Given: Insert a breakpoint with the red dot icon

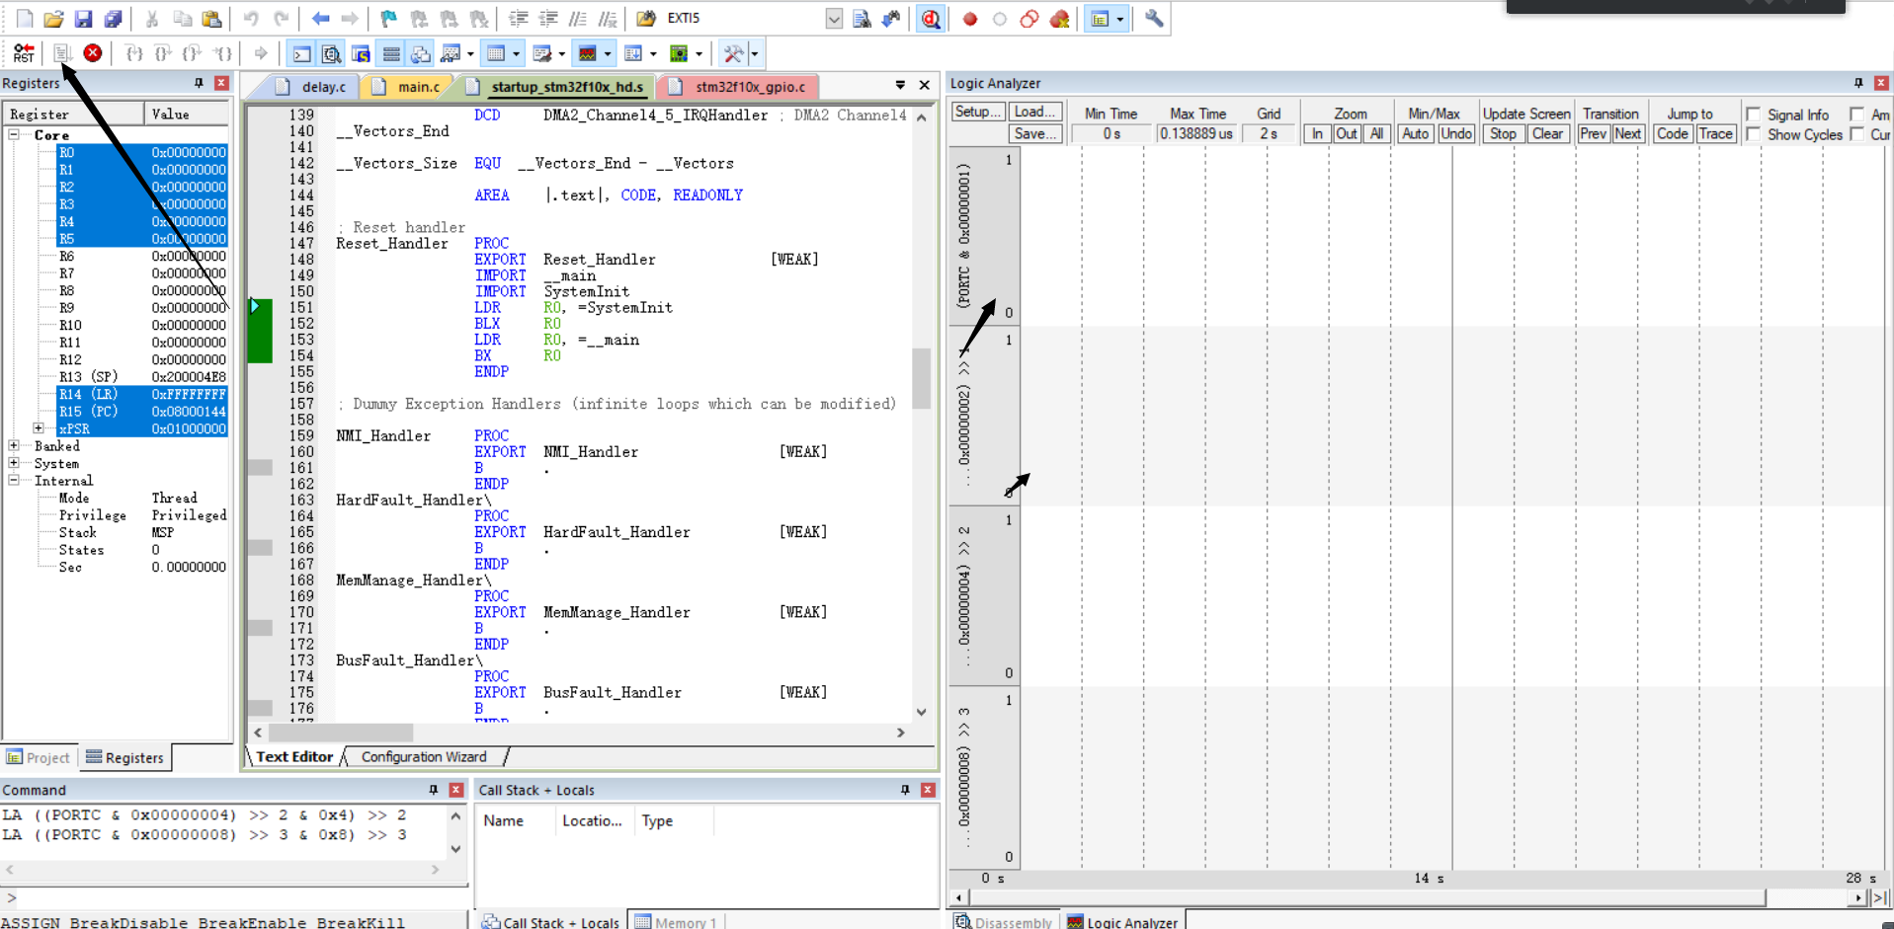Looking at the screenshot, I should (x=970, y=19).
